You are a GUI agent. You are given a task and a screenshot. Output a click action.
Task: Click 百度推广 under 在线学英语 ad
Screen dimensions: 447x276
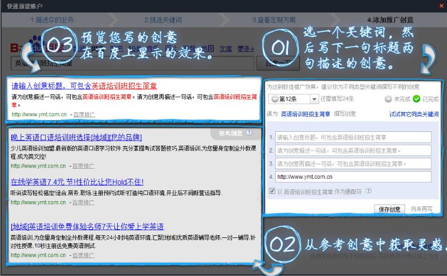coord(83,202)
